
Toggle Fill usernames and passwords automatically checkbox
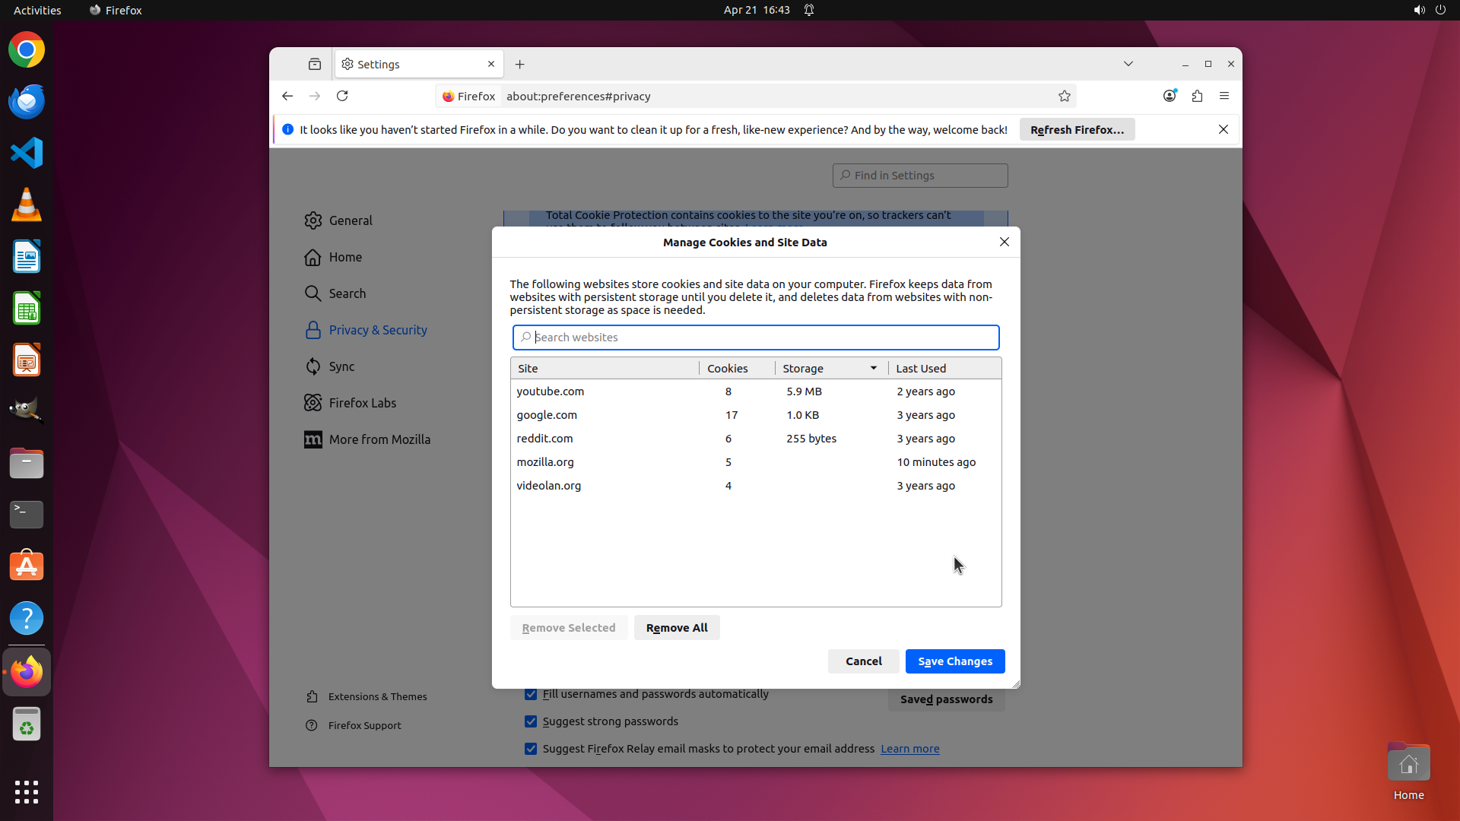[x=531, y=694]
